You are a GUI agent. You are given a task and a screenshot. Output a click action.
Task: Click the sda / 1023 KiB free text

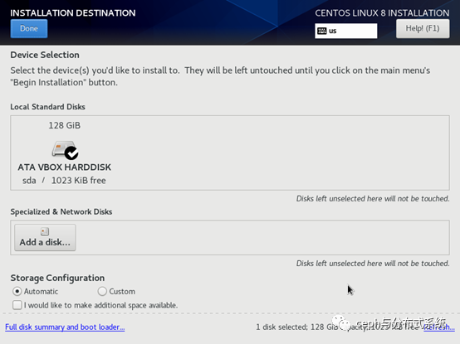(64, 181)
